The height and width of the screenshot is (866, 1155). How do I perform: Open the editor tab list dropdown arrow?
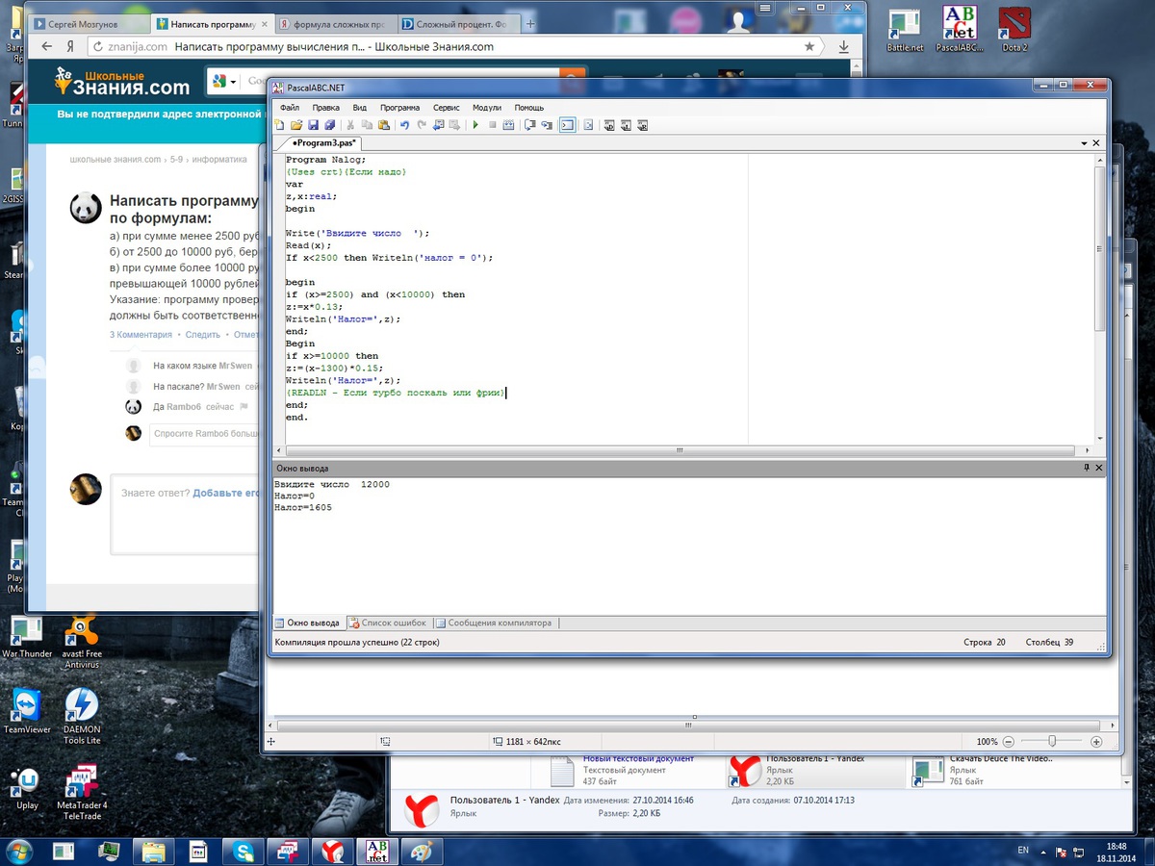[1084, 143]
